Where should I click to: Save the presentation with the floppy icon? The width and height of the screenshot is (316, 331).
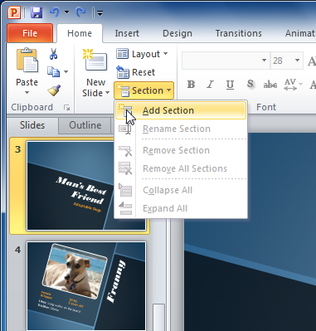(x=36, y=12)
